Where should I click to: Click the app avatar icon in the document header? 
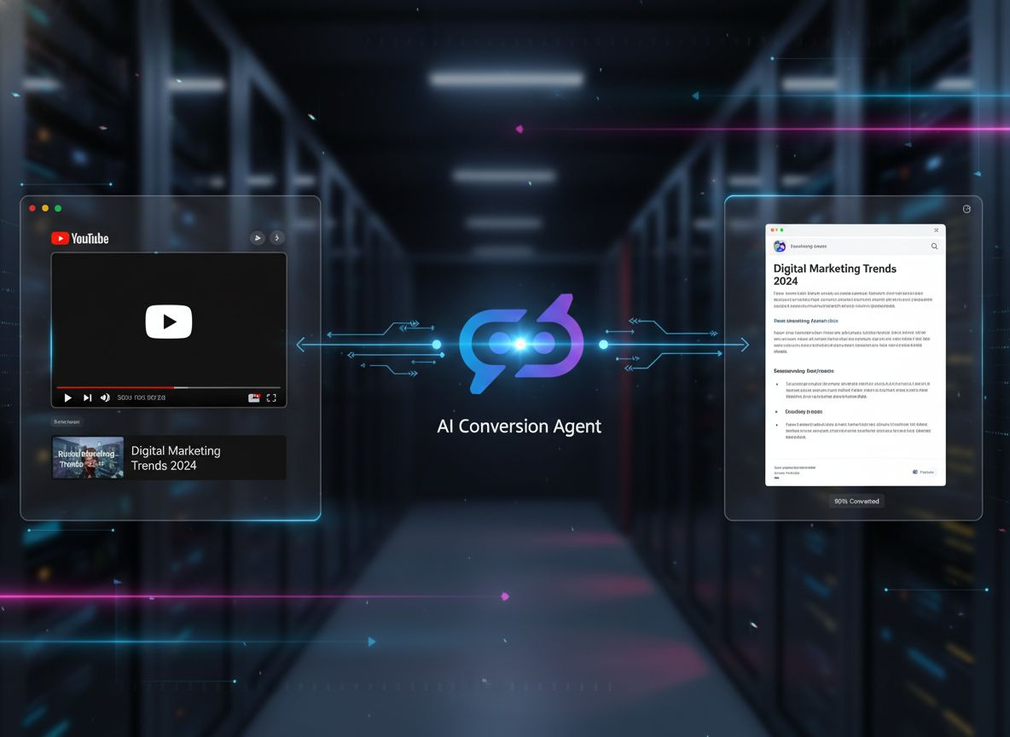pos(779,245)
